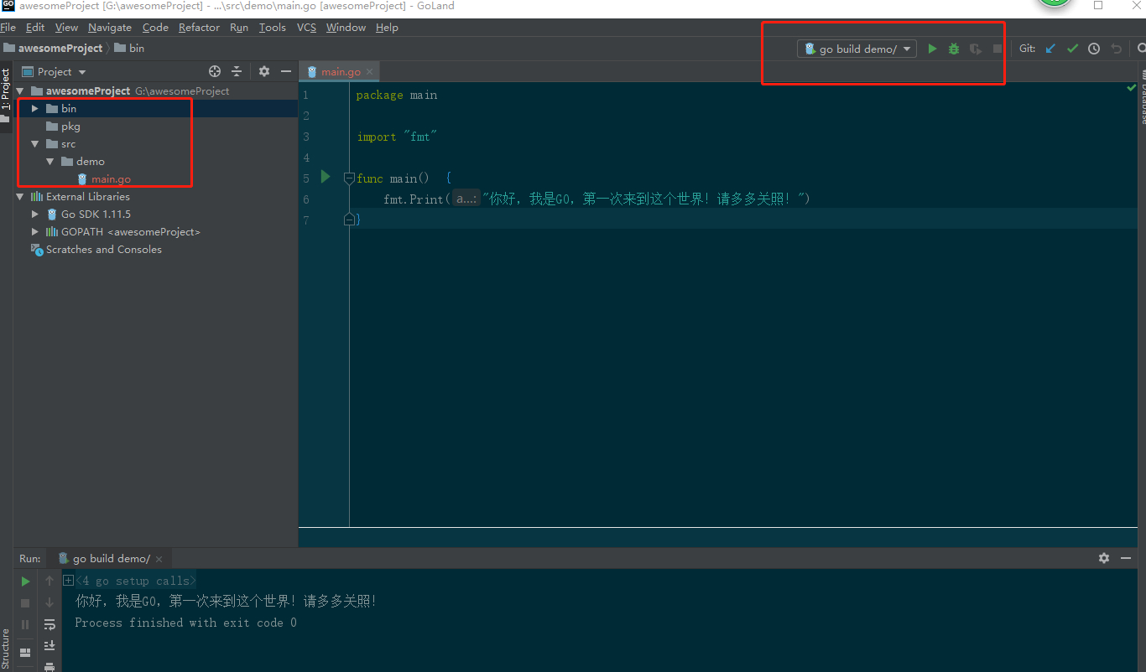
Task: Expand the Go SDK 1.11.5 node
Action: click(34, 214)
